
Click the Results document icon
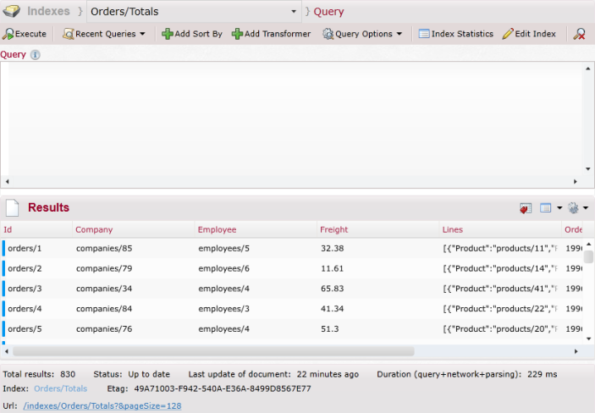pos(12,207)
